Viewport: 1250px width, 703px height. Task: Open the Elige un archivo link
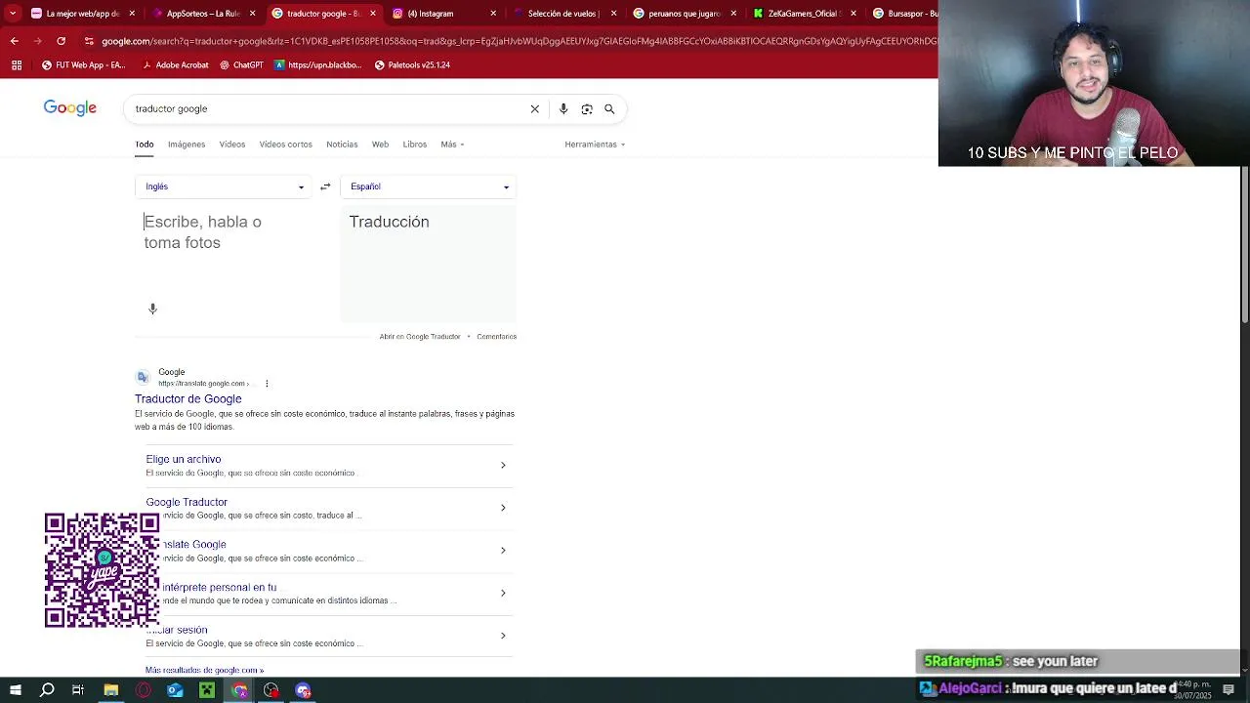pos(184,460)
